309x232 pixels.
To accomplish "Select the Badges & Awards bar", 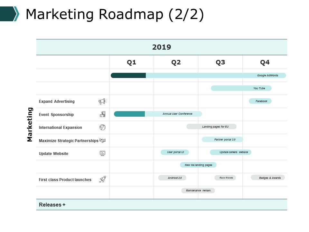I will tap(268, 178).
